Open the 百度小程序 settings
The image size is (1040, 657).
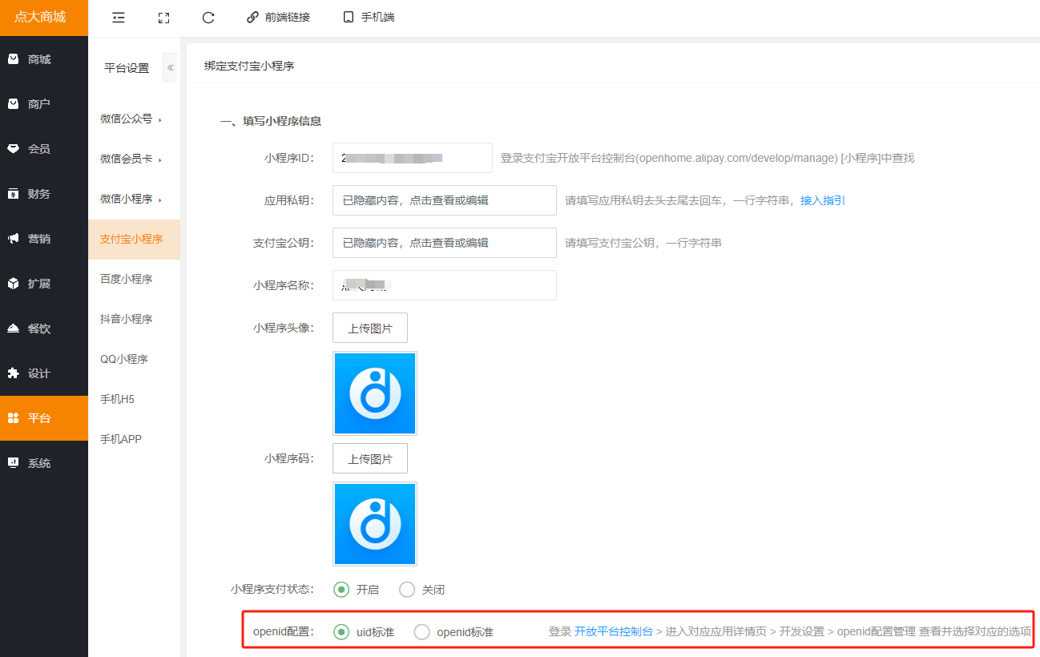point(134,279)
